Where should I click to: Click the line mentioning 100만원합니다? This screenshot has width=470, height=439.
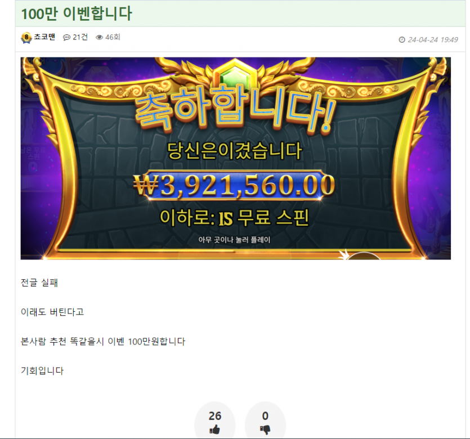coord(103,341)
